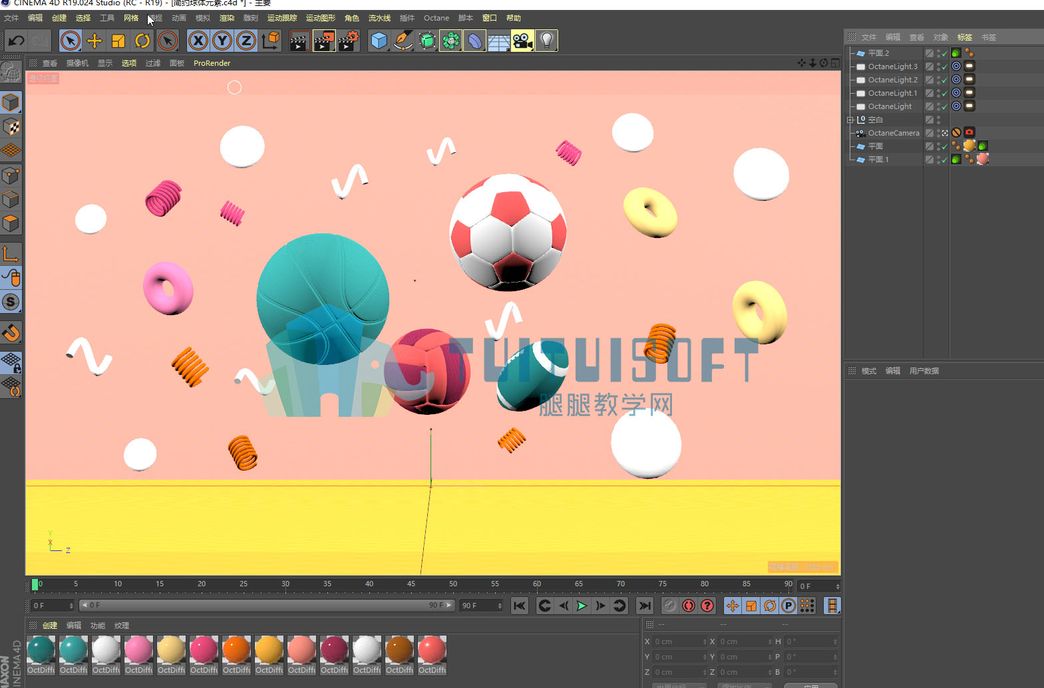
Task: Toggle the layer checkbox of 平面.2
Action: [x=930, y=53]
